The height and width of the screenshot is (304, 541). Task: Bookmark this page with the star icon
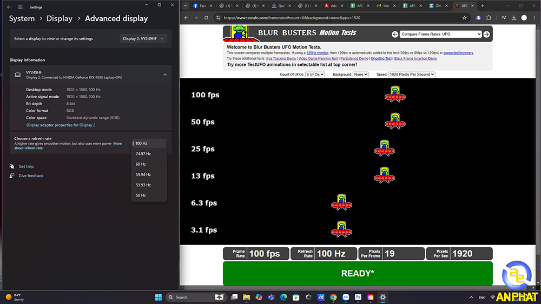coord(464,18)
